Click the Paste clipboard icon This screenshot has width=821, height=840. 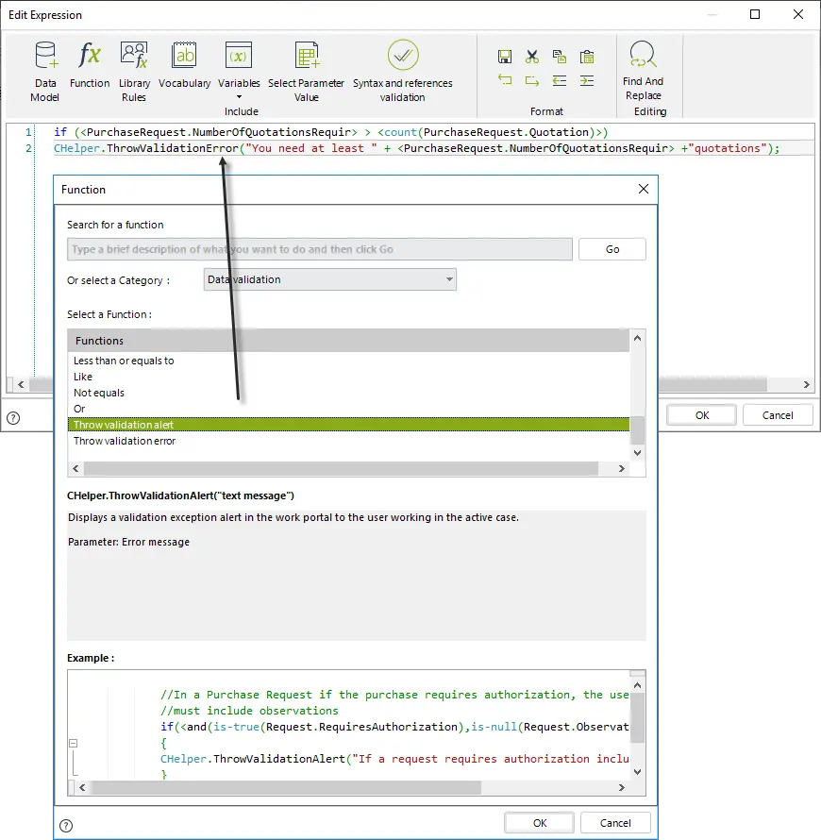coord(587,57)
